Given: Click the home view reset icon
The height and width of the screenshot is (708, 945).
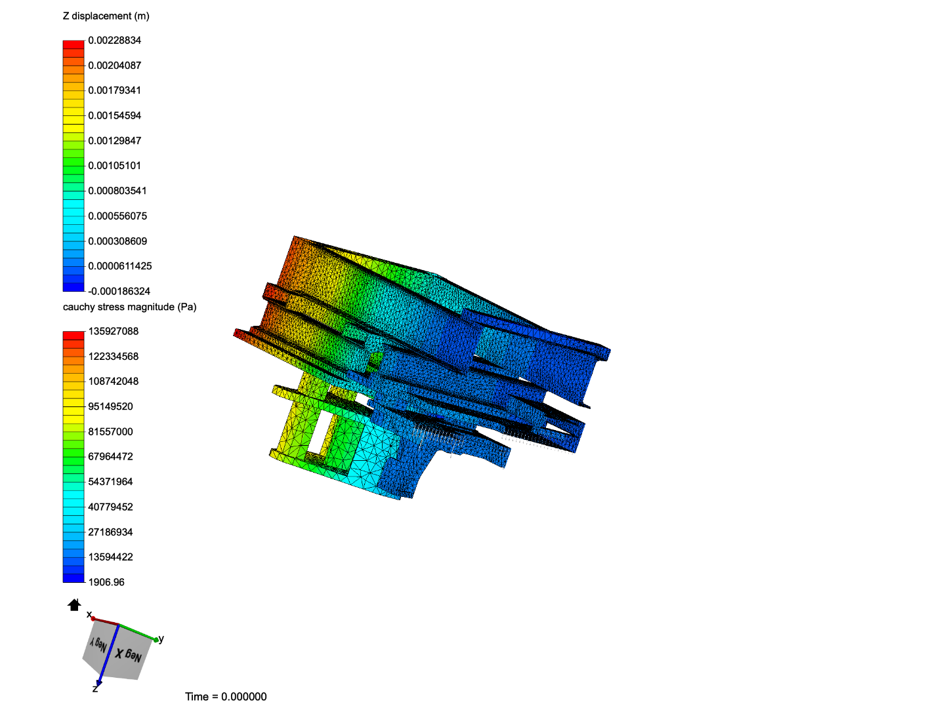Looking at the screenshot, I should coord(74,604).
